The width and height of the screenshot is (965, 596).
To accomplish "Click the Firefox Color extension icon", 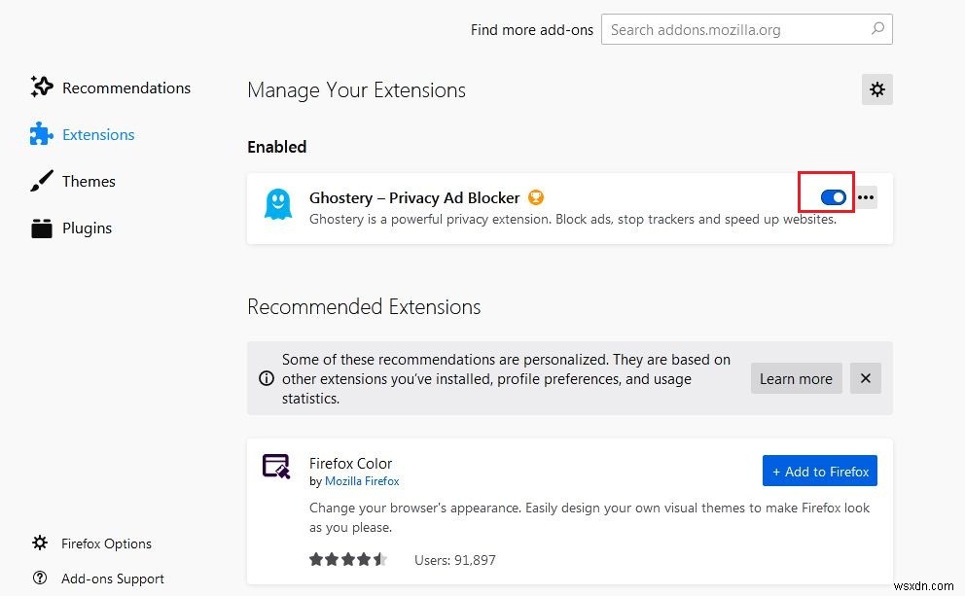I will (x=277, y=466).
